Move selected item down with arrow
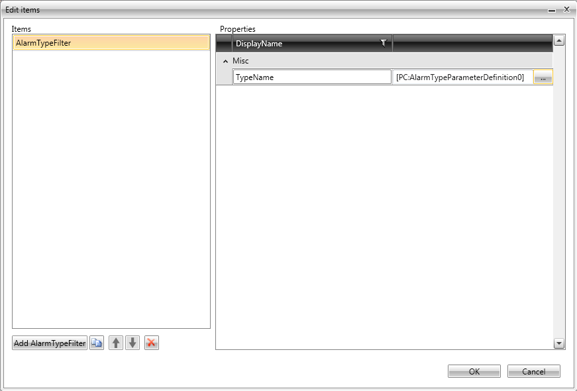Image resolution: width=577 pixels, height=391 pixels. coord(132,343)
